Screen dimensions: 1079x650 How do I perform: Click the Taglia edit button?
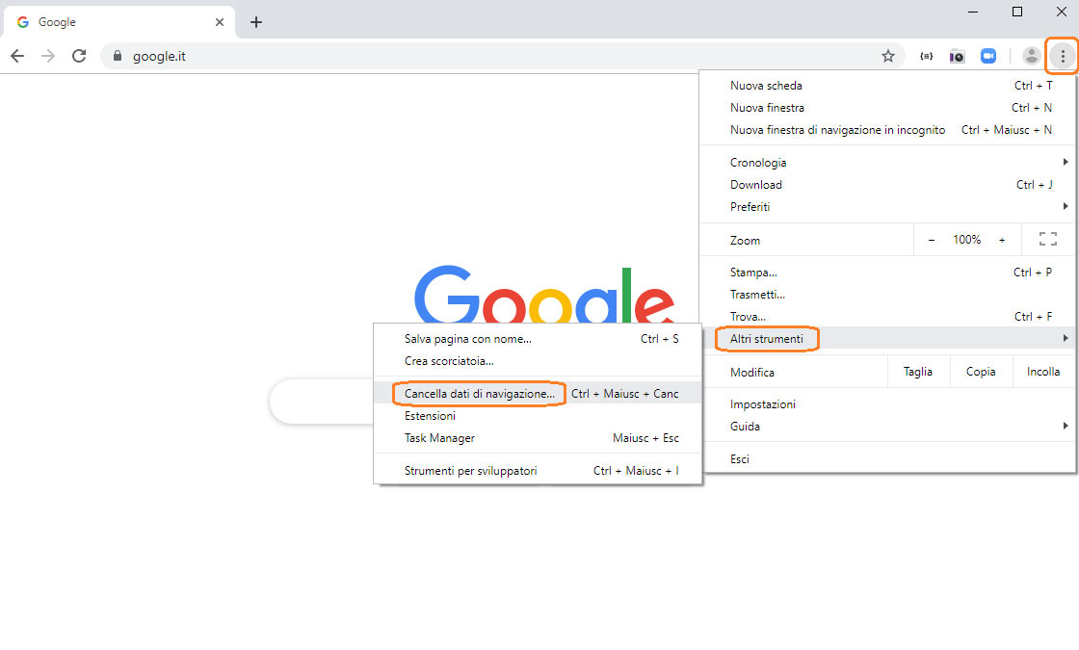tap(918, 372)
